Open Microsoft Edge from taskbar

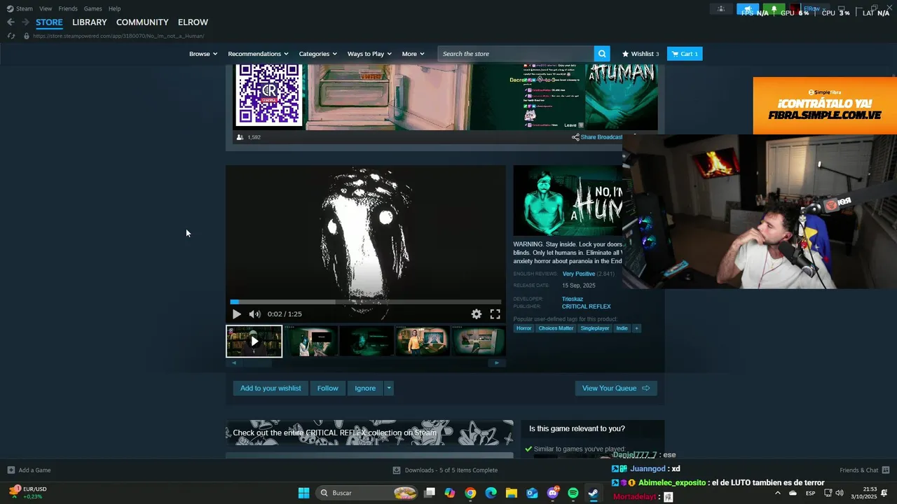tap(491, 493)
